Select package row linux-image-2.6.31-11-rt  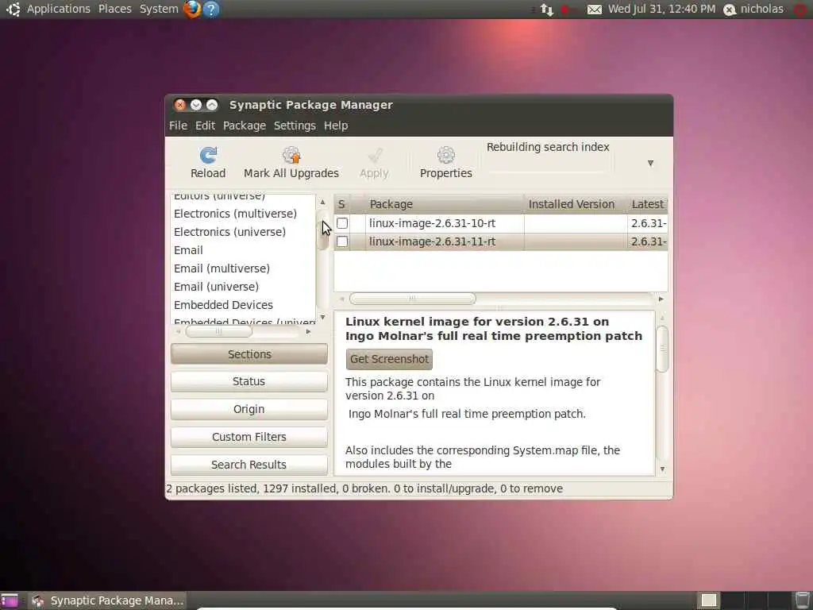[x=501, y=241]
